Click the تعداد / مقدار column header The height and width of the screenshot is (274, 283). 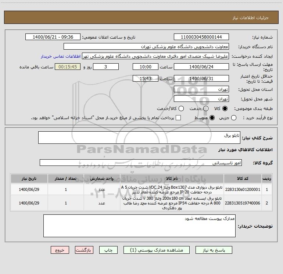coord(66,178)
